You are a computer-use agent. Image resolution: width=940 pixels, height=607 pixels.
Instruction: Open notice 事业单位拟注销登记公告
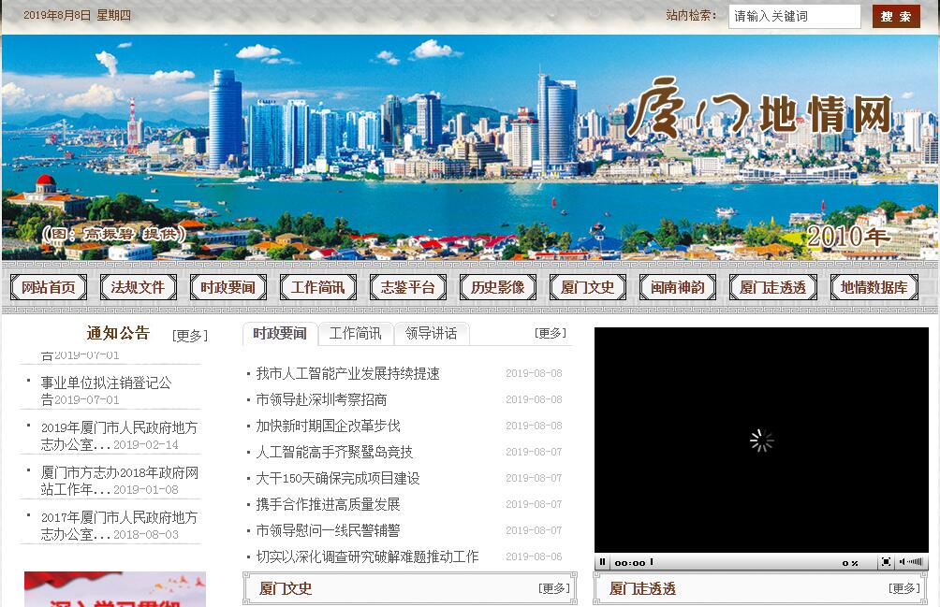point(106,383)
